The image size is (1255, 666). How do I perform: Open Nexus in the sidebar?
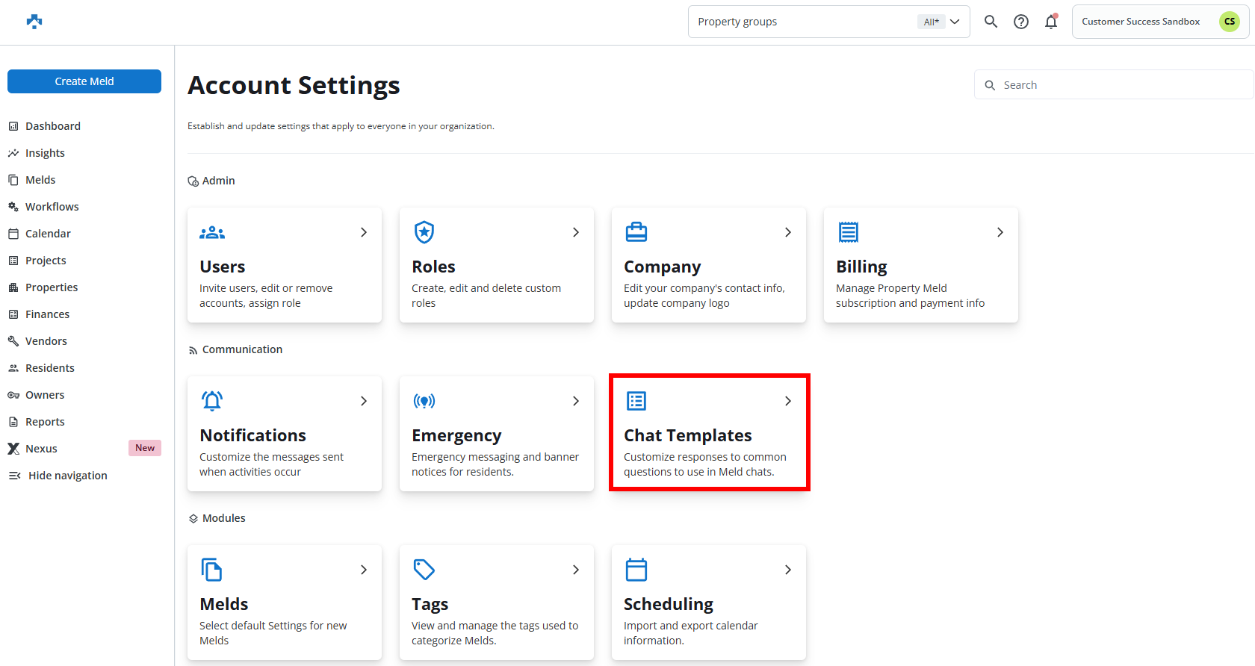[41, 449]
